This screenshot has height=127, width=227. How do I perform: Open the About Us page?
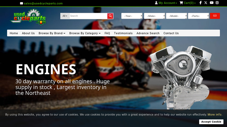click(28, 33)
